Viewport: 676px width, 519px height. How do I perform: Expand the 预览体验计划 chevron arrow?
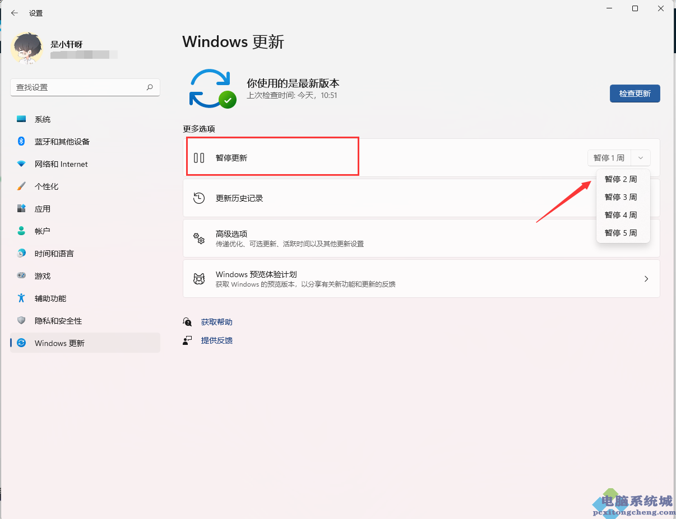point(646,279)
